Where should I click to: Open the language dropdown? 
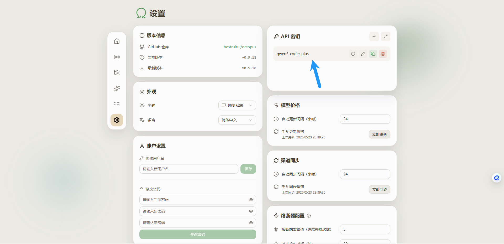point(237,120)
